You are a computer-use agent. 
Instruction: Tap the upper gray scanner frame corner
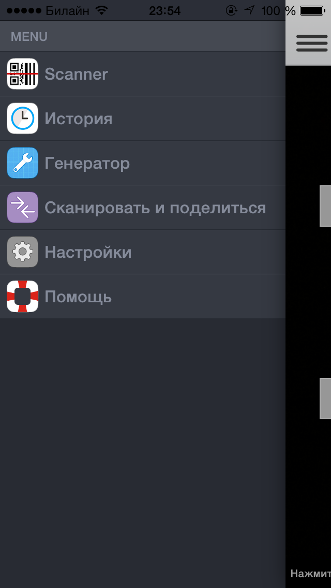point(325,206)
